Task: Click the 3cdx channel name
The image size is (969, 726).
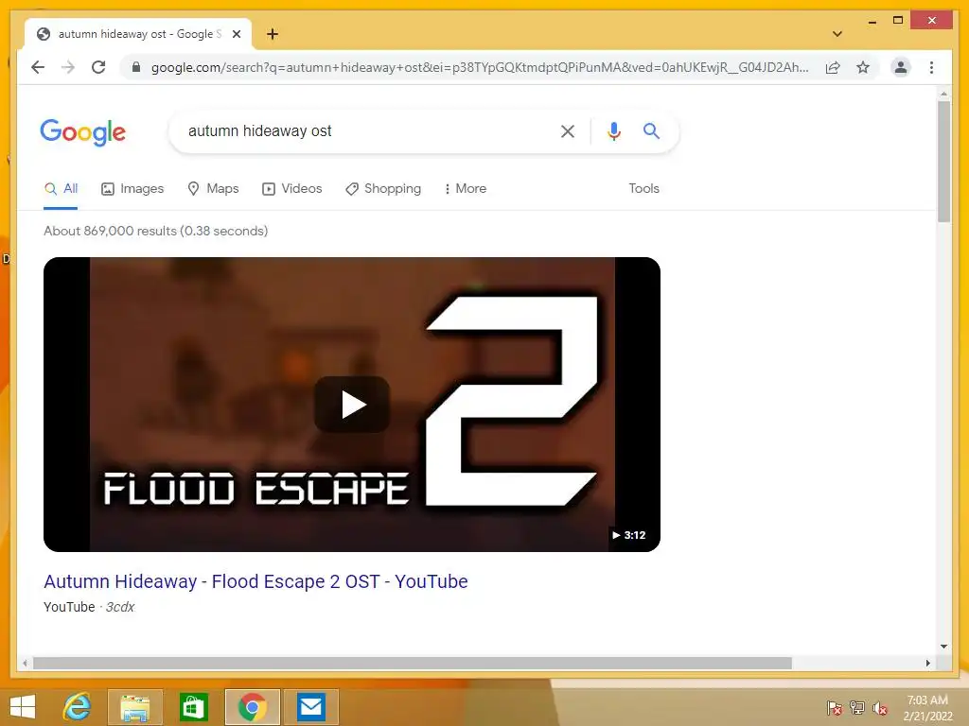Action: pos(120,607)
